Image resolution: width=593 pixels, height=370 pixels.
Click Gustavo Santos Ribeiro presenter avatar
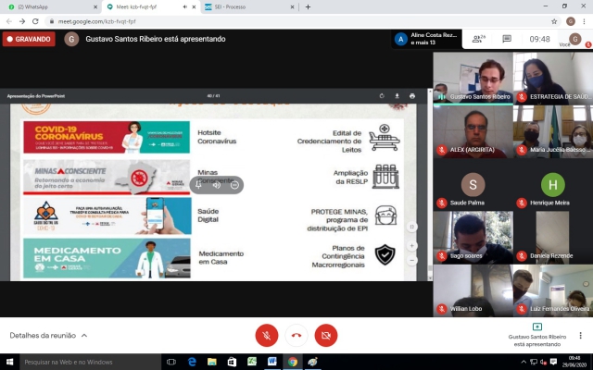(x=71, y=39)
